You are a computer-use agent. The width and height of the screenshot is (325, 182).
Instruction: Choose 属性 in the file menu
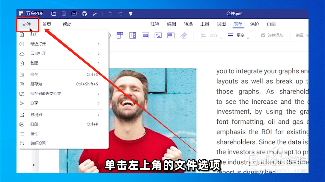(62, 134)
